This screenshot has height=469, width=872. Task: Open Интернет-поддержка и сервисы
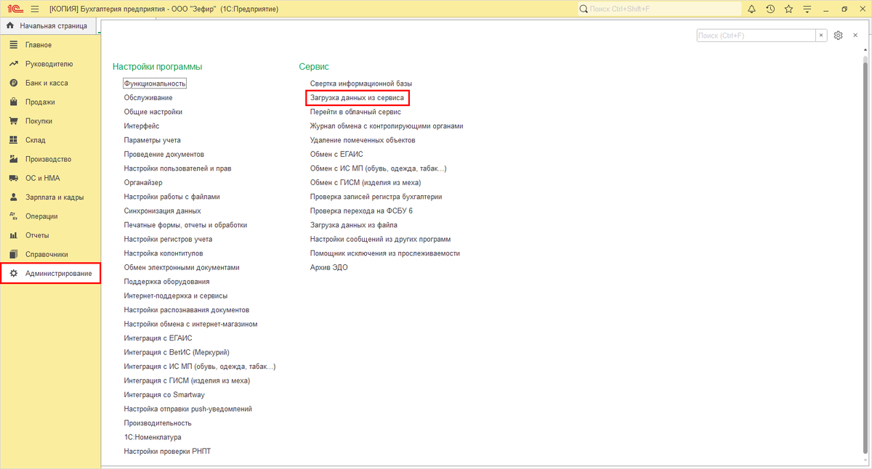click(176, 295)
